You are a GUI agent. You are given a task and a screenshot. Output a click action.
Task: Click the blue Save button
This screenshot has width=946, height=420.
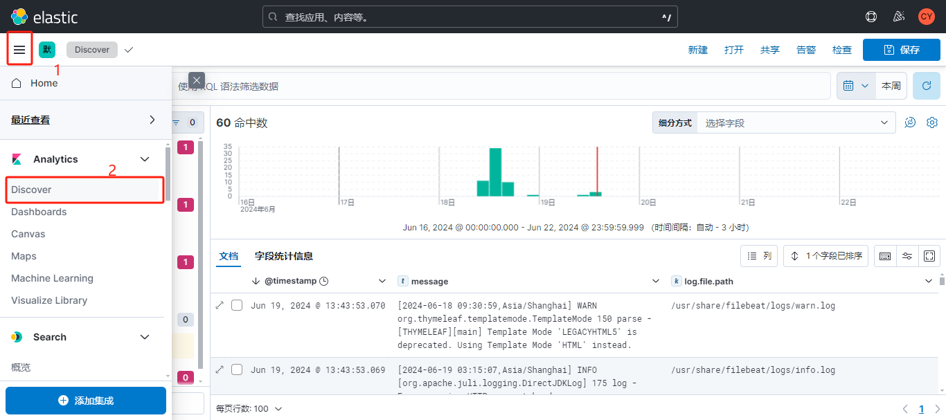[901, 50]
